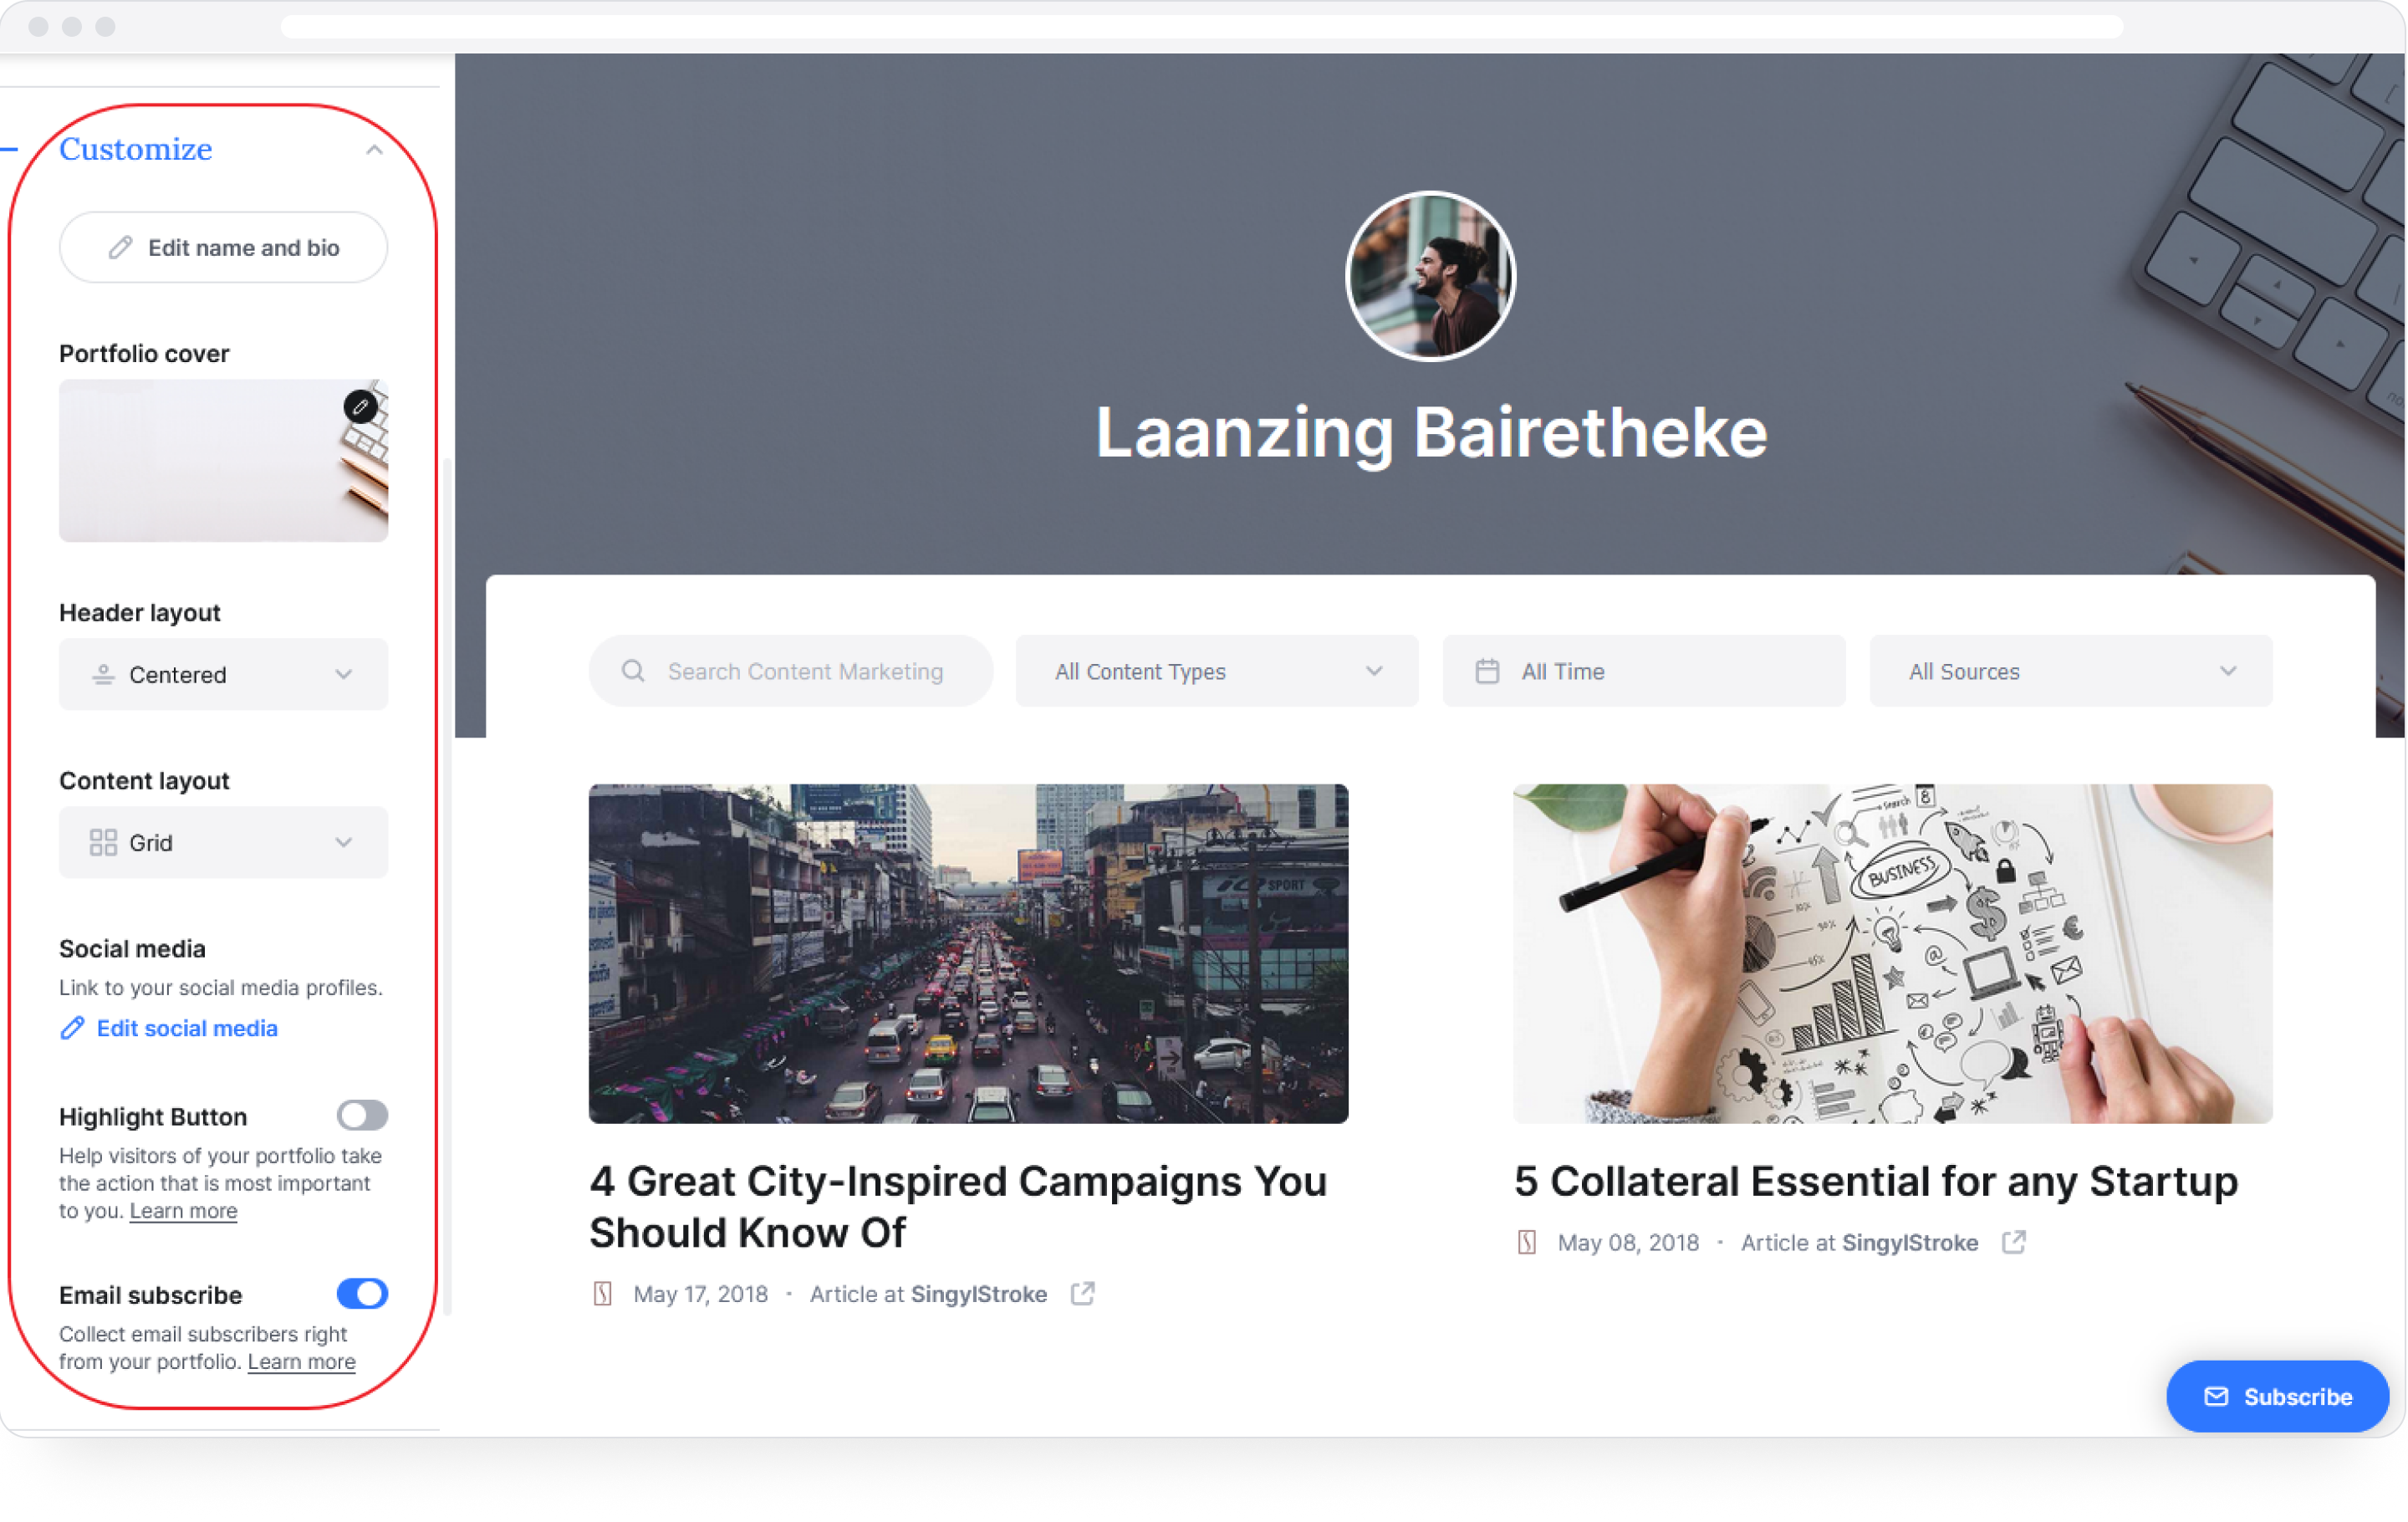
Task: Click the article type icon beside May 08, 2018
Action: coord(1526,1242)
